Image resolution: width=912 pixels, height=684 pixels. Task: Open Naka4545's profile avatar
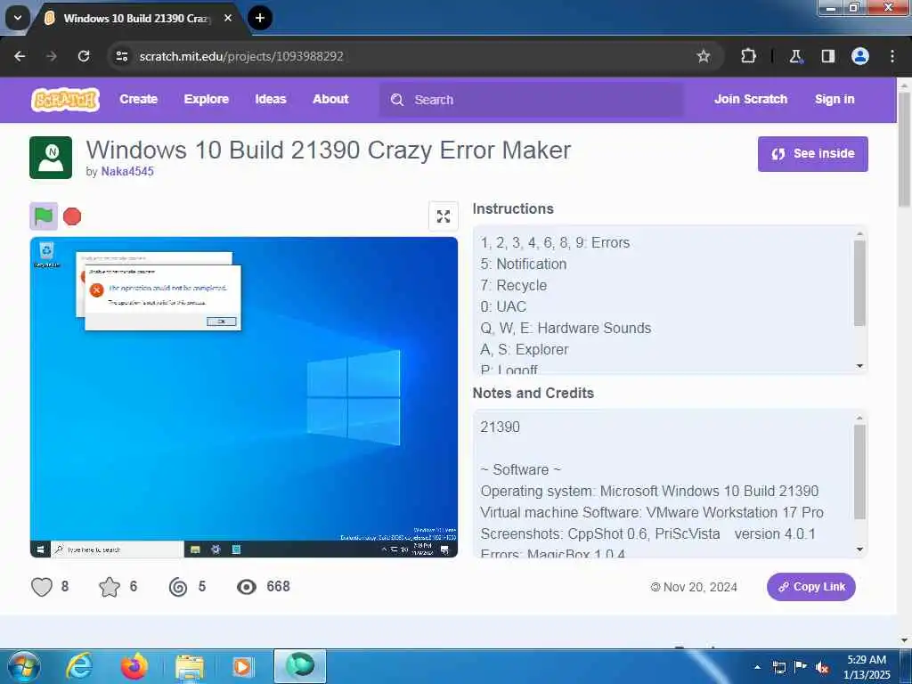click(51, 158)
